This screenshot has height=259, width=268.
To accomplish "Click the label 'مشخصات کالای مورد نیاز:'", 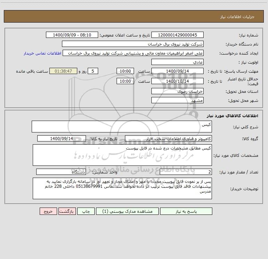I will 236,155.
